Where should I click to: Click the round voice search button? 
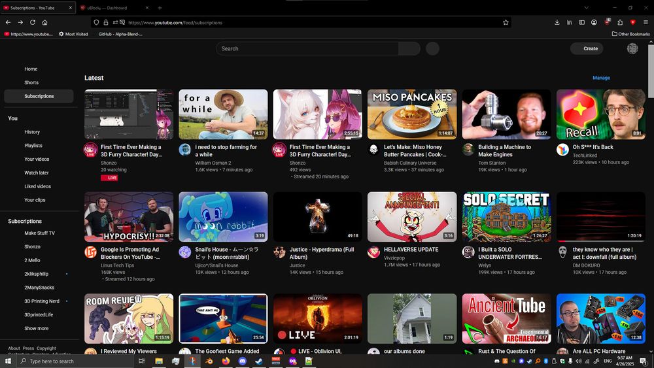pyautogui.click(x=432, y=49)
